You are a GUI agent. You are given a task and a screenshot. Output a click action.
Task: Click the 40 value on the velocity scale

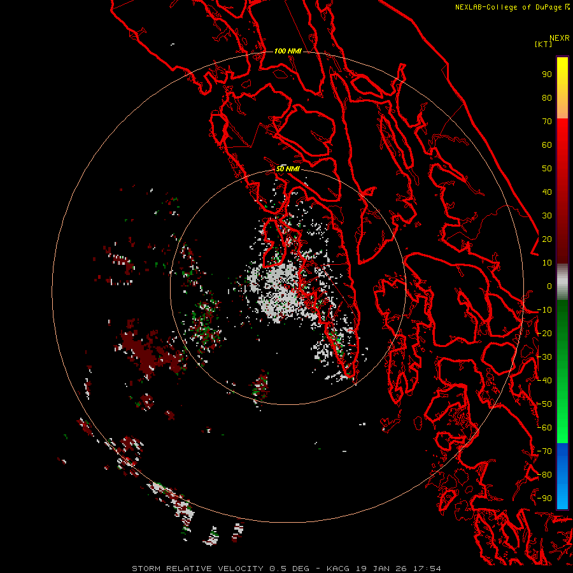tap(547, 192)
